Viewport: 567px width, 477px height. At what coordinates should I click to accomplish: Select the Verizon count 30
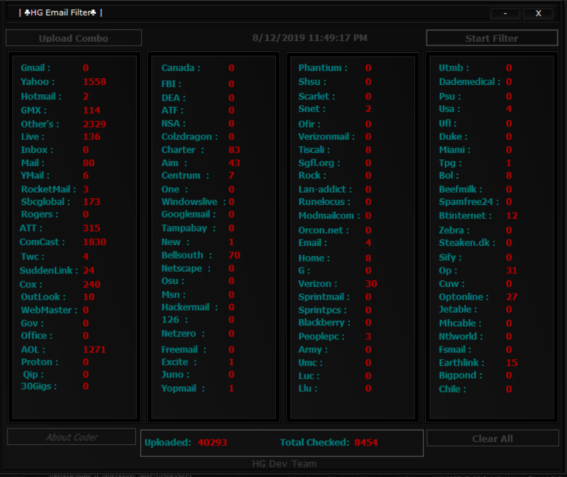click(371, 284)
